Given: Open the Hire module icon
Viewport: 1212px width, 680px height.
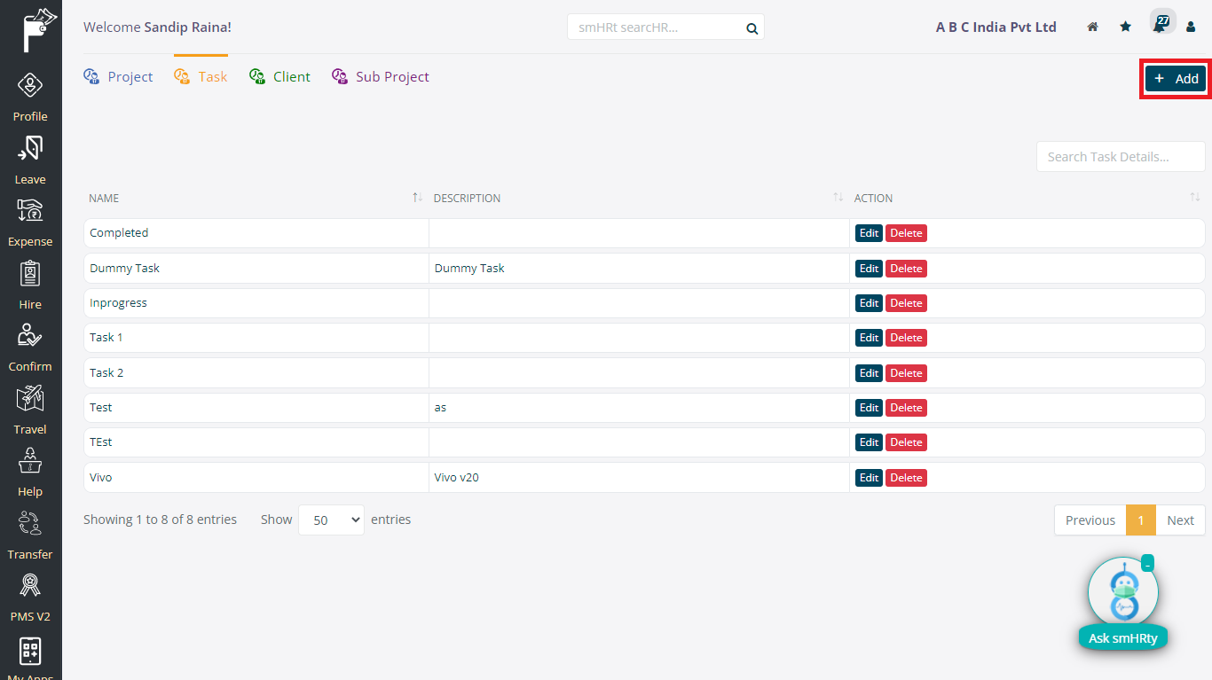Looking at the screenshot, I should (30, 274).
